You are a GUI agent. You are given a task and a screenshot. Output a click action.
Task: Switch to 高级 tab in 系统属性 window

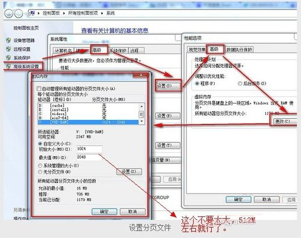tap(99, 50)
